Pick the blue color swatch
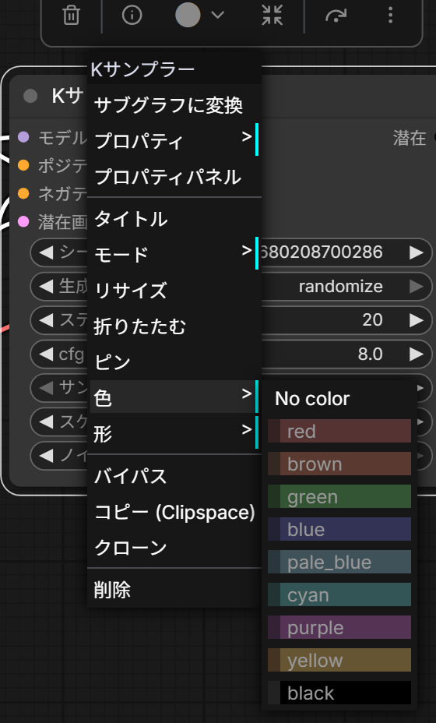Screen dimensions: 436x723 pyautogui.click(x=339, y=529)
